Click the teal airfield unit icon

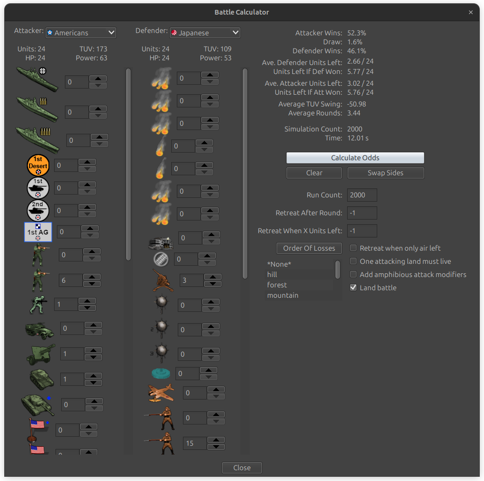click(x=161, y=372)
